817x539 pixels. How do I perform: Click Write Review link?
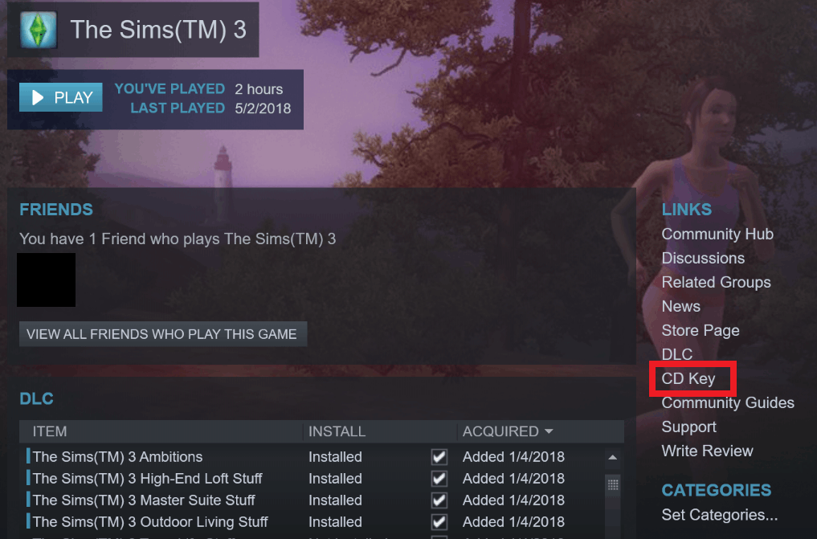tap(707, 451)
